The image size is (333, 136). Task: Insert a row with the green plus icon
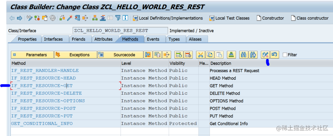(179, 55)
